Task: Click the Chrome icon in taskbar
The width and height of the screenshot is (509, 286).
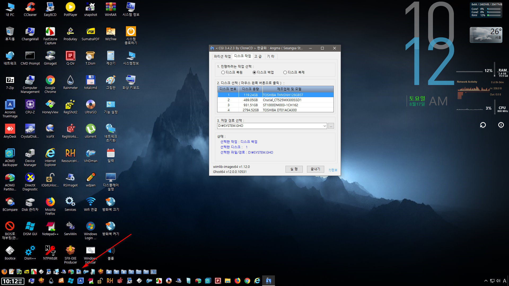Action: [x=247, y=281]
